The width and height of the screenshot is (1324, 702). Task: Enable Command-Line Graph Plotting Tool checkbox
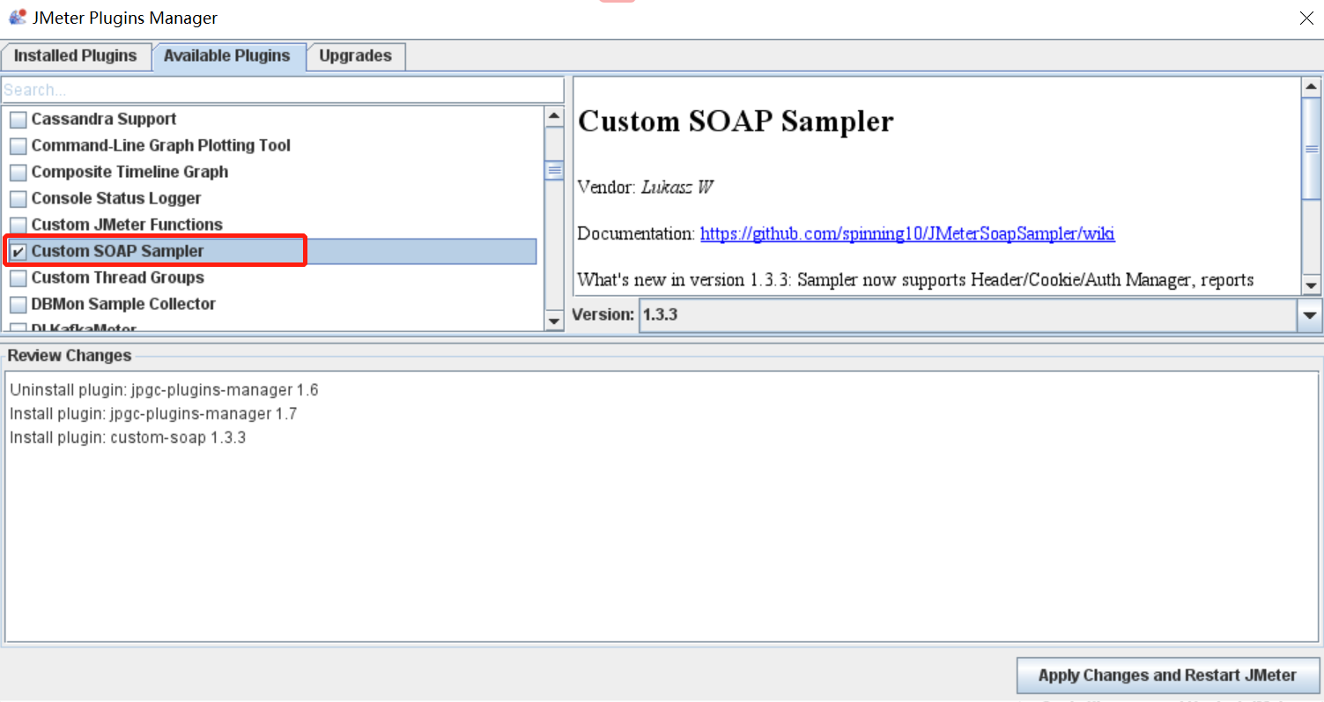tap(18, 146)
